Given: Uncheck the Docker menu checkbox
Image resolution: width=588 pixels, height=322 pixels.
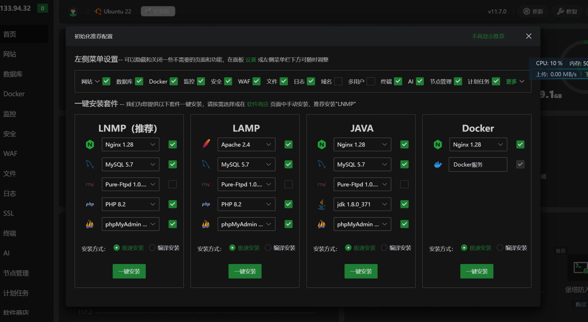Looking at the screenshot, I should click(174, 81).
